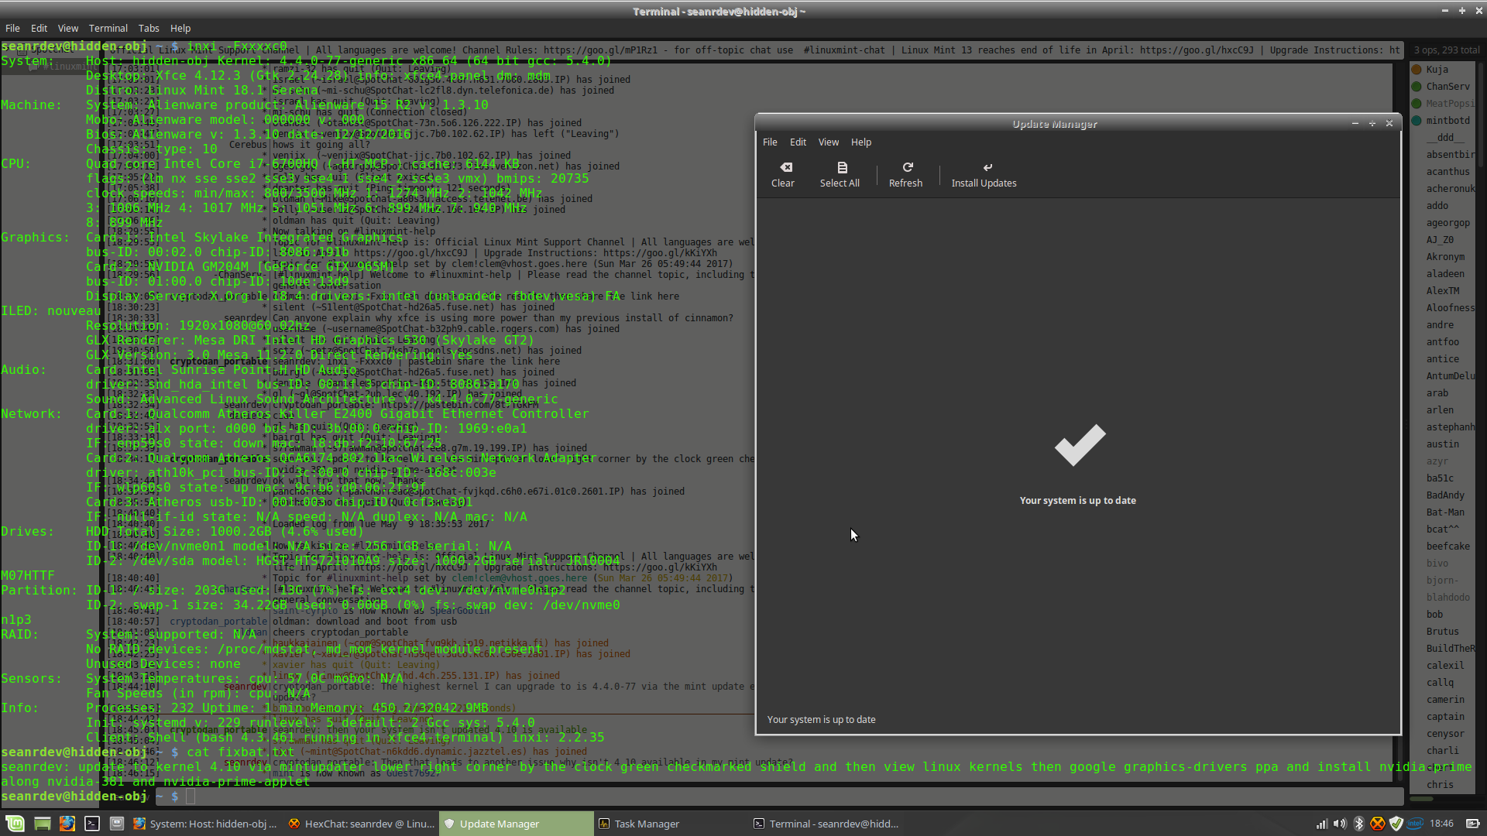
Task: Click the battery power tray icon
Action: (x=1472, y=824)
